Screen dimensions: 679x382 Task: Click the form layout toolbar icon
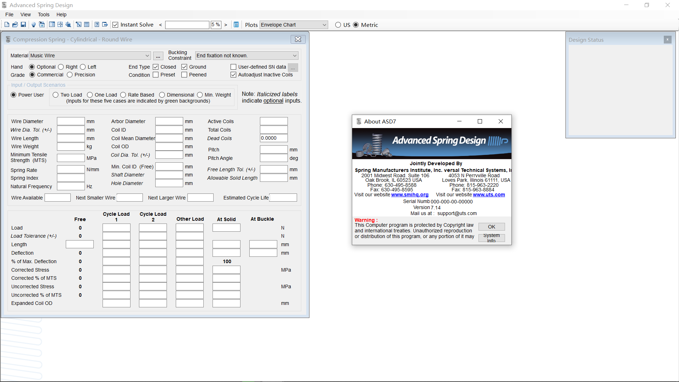tap(52, 24)
